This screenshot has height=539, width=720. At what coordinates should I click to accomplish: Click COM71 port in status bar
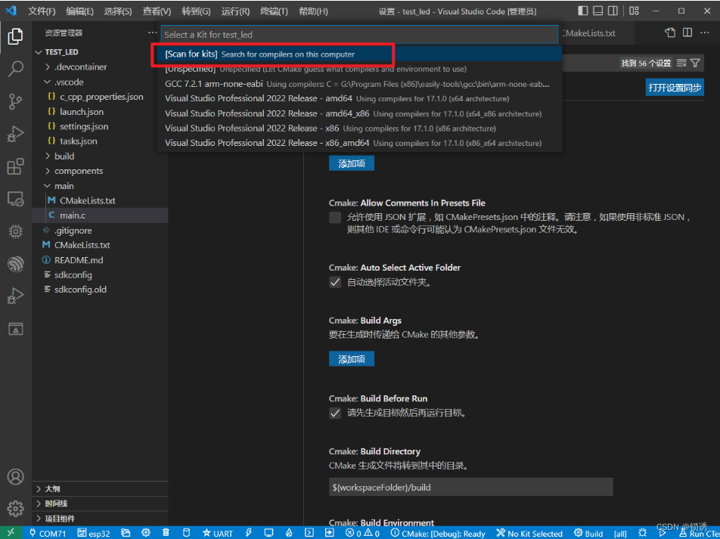(48, 534)
